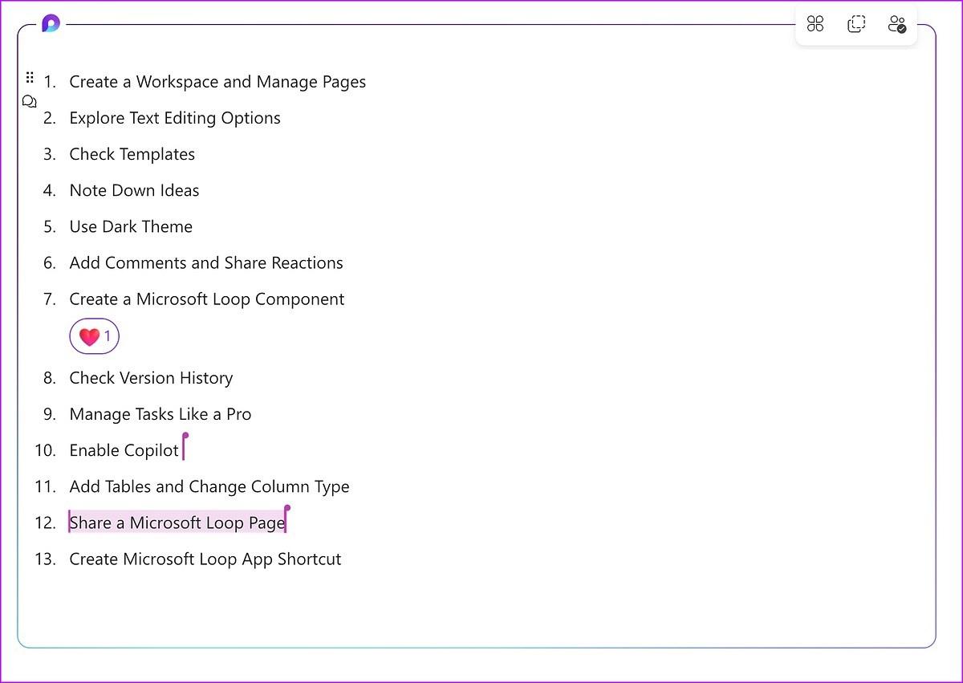Click 'Add Comments and Share Reactions' text

click(206, 262)
